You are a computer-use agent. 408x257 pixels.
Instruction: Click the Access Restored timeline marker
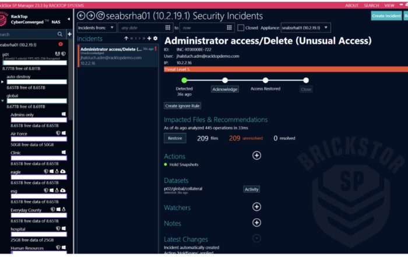(x=265, y=80)
